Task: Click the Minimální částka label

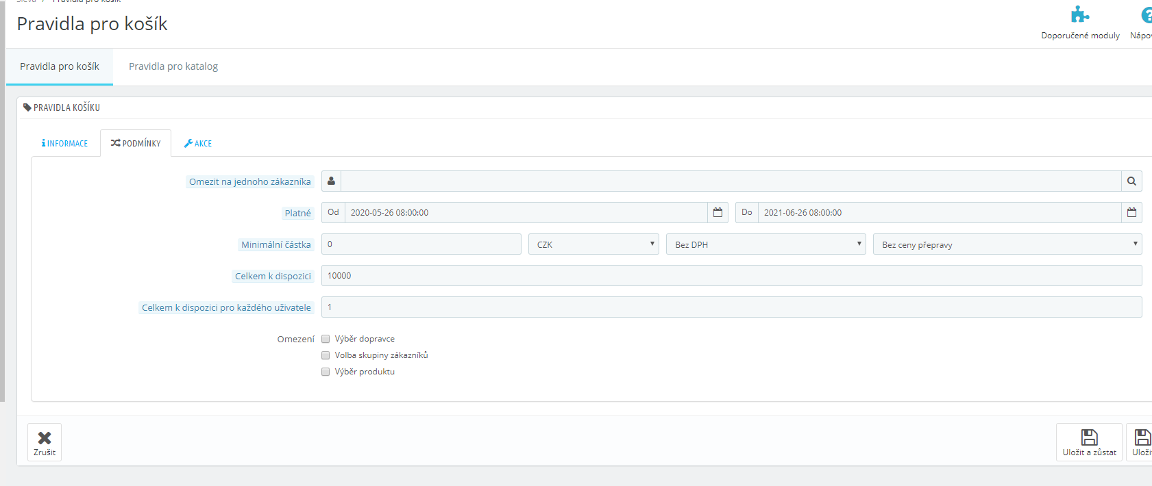Action: point(276,244)
